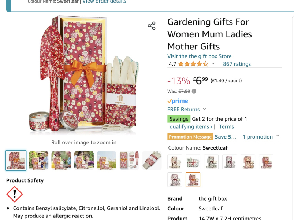Expand the 1 promotion chevron
This screenshot has width=294, height=220.
278,136
